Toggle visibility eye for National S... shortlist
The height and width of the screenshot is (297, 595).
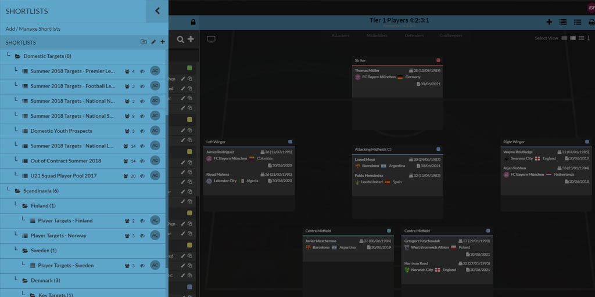[x=142, y=116]
